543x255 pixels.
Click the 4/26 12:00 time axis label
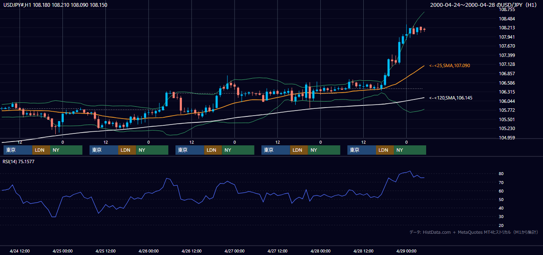tap(191, 251)
